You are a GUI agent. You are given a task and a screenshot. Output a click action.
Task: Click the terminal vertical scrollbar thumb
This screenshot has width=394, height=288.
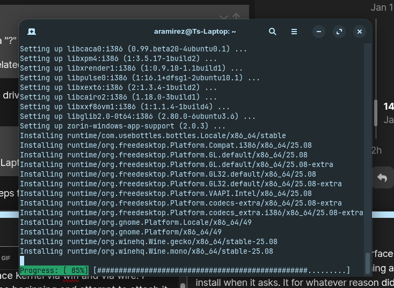(368, 262)
